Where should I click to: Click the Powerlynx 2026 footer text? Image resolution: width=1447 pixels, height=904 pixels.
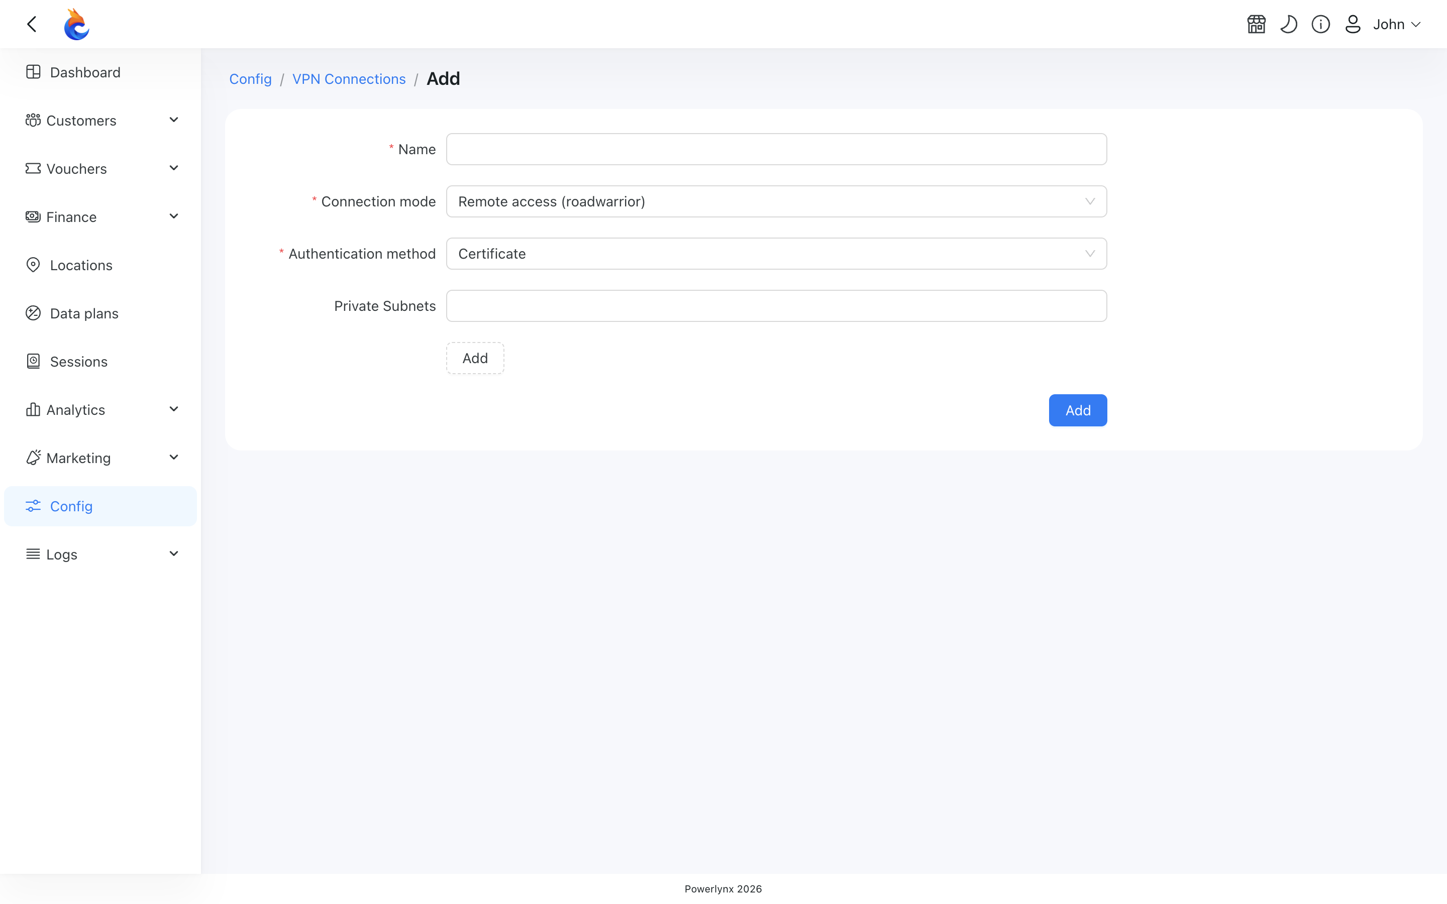pyautogui.click(x=723, y=889)
